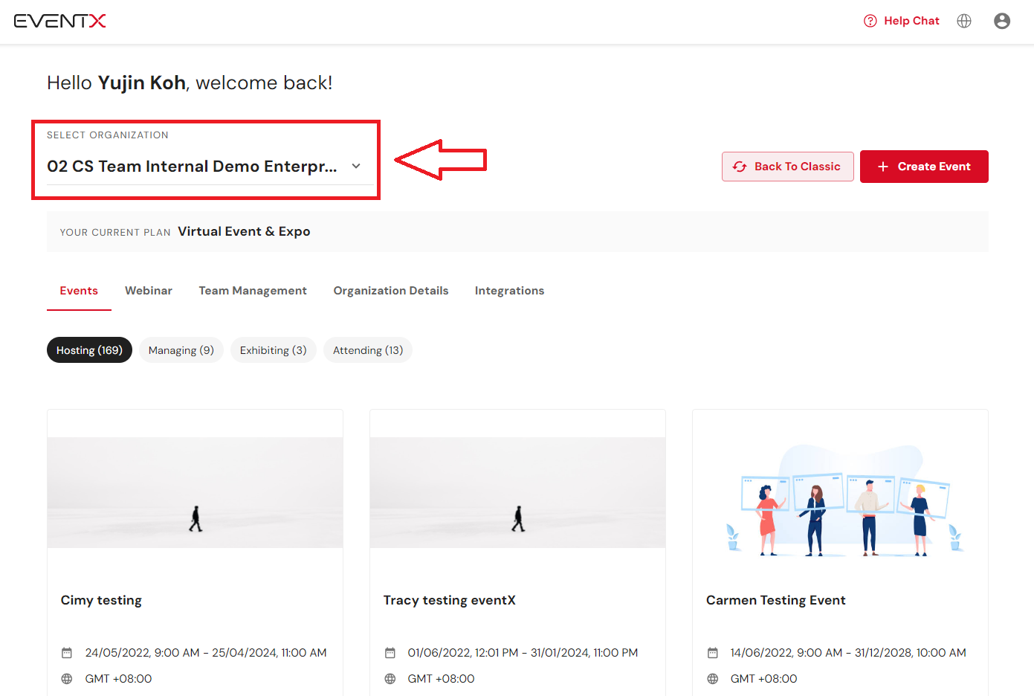This screenshot has height=696, width=1034.
Task: Click the globe language icon
Action: 964,21
